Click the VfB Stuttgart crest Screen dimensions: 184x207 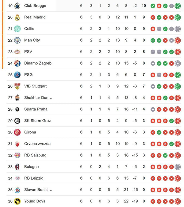click(x=17, y=86)
